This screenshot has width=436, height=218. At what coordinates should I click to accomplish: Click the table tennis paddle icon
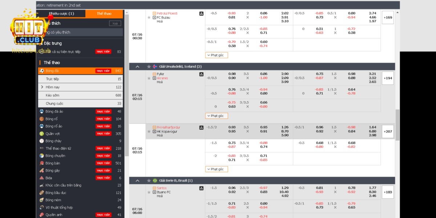point(42,163)
